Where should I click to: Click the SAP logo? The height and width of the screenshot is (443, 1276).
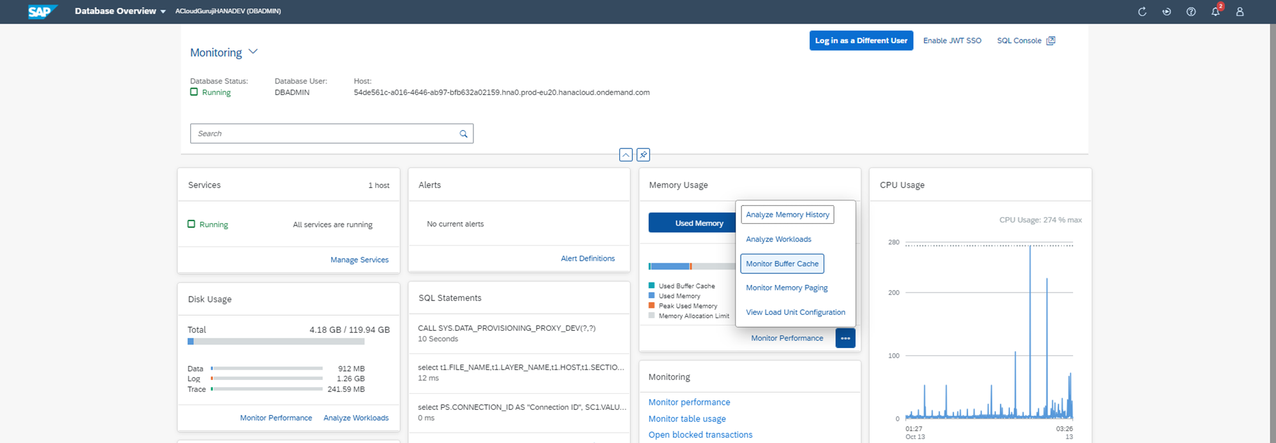pos(42,11)
